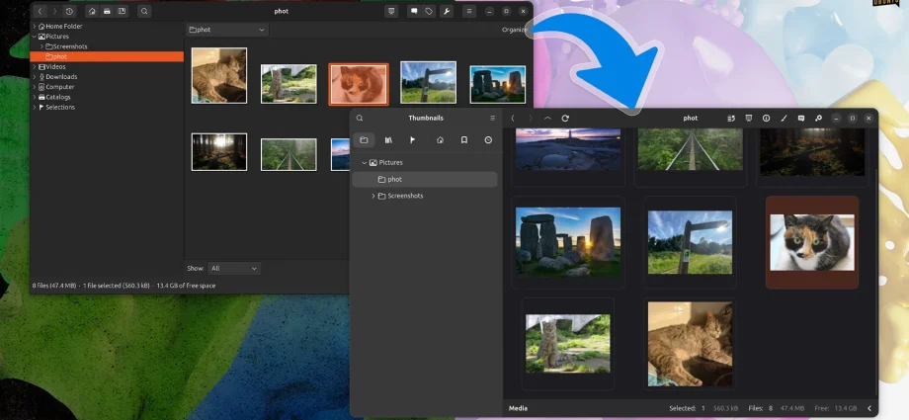Open hamburger menu in old window header
The image size is (909, 420).
click(469, 11)
